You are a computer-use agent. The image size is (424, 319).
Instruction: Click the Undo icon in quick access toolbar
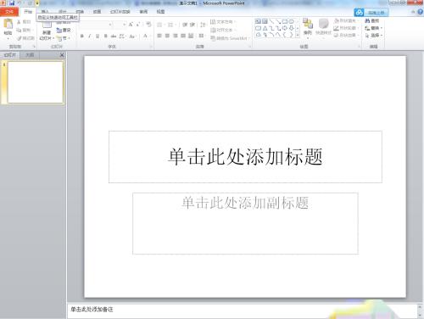(x=20, y=3)
